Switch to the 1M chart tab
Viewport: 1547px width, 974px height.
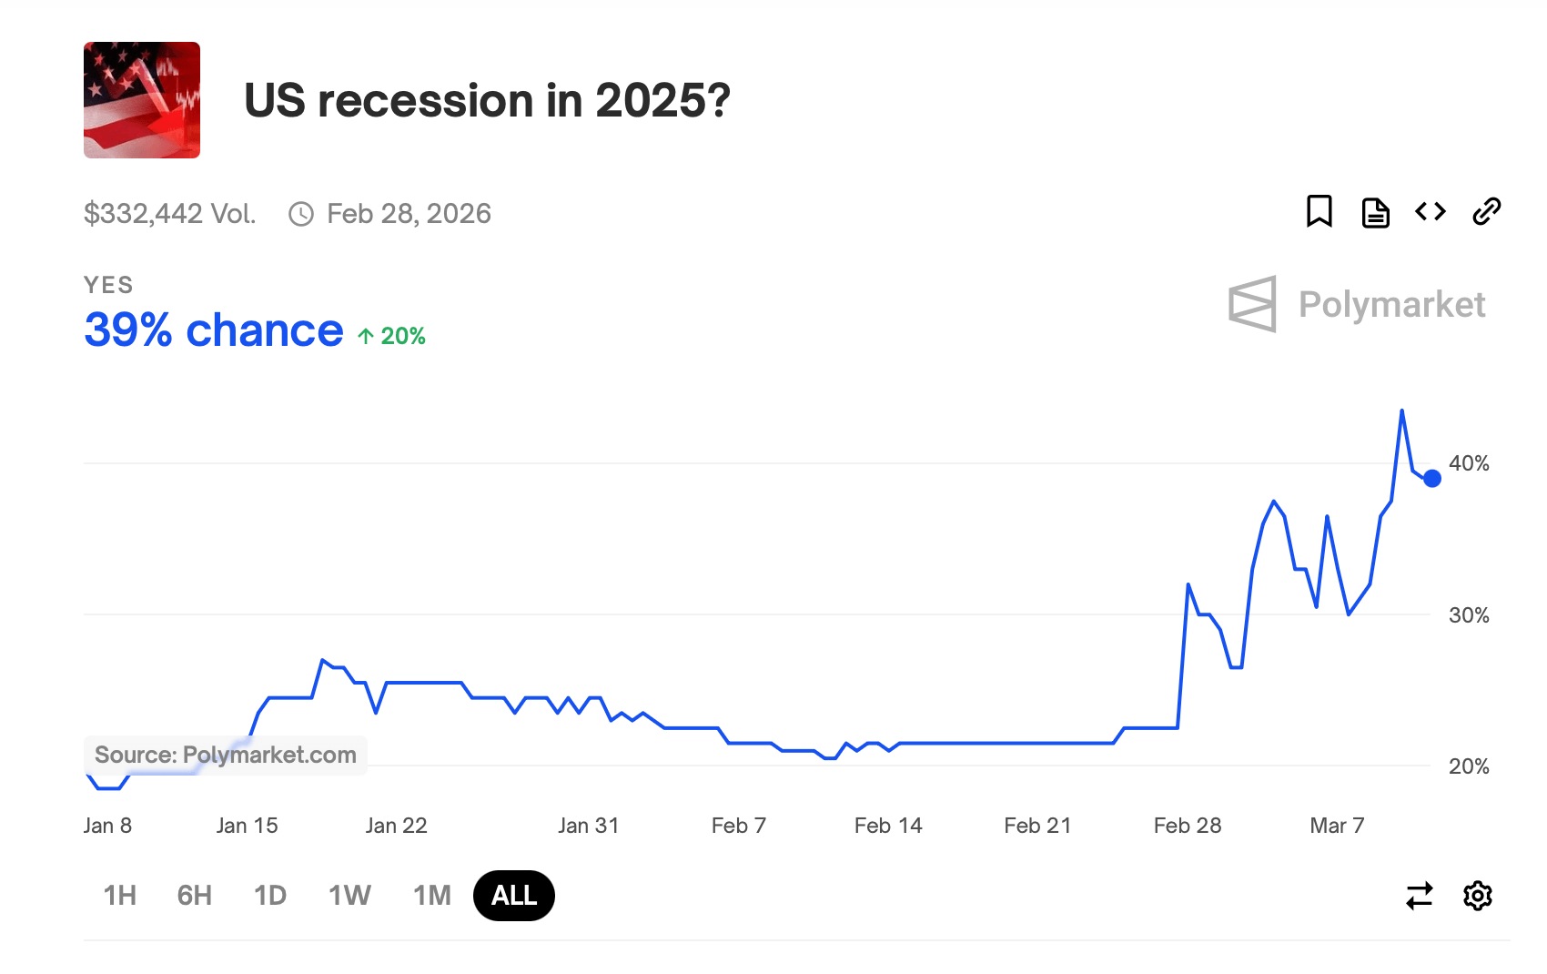(x=430, y=896)
